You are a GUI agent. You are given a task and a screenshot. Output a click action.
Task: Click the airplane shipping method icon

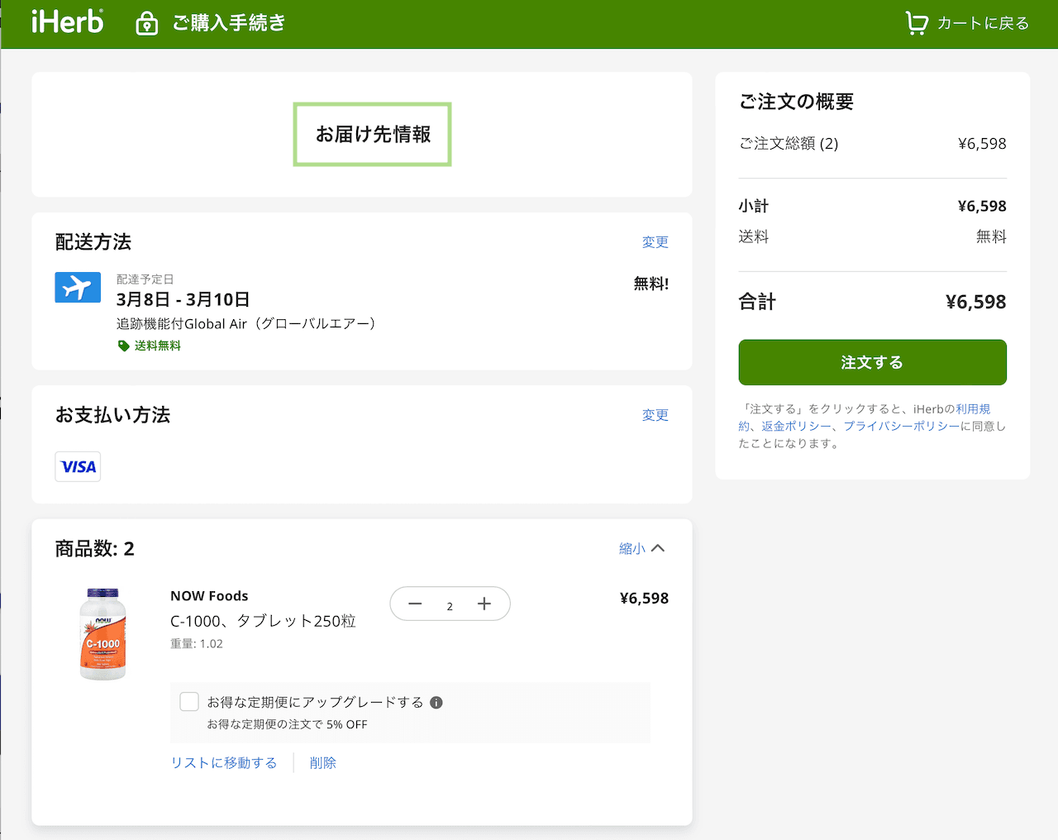click(x=77, y=288)
